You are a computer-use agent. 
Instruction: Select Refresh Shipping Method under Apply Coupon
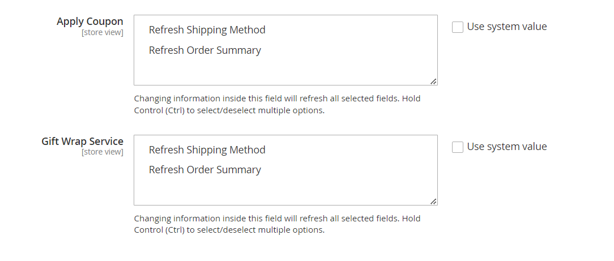point(207,30)
